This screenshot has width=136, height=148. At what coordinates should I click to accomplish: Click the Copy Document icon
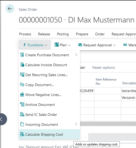[x=22, y=84]
